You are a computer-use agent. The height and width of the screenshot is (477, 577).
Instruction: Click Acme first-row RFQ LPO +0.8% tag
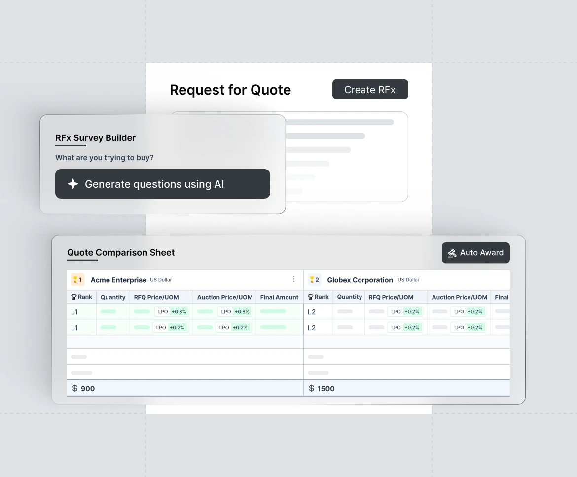(x=172, y=311)
